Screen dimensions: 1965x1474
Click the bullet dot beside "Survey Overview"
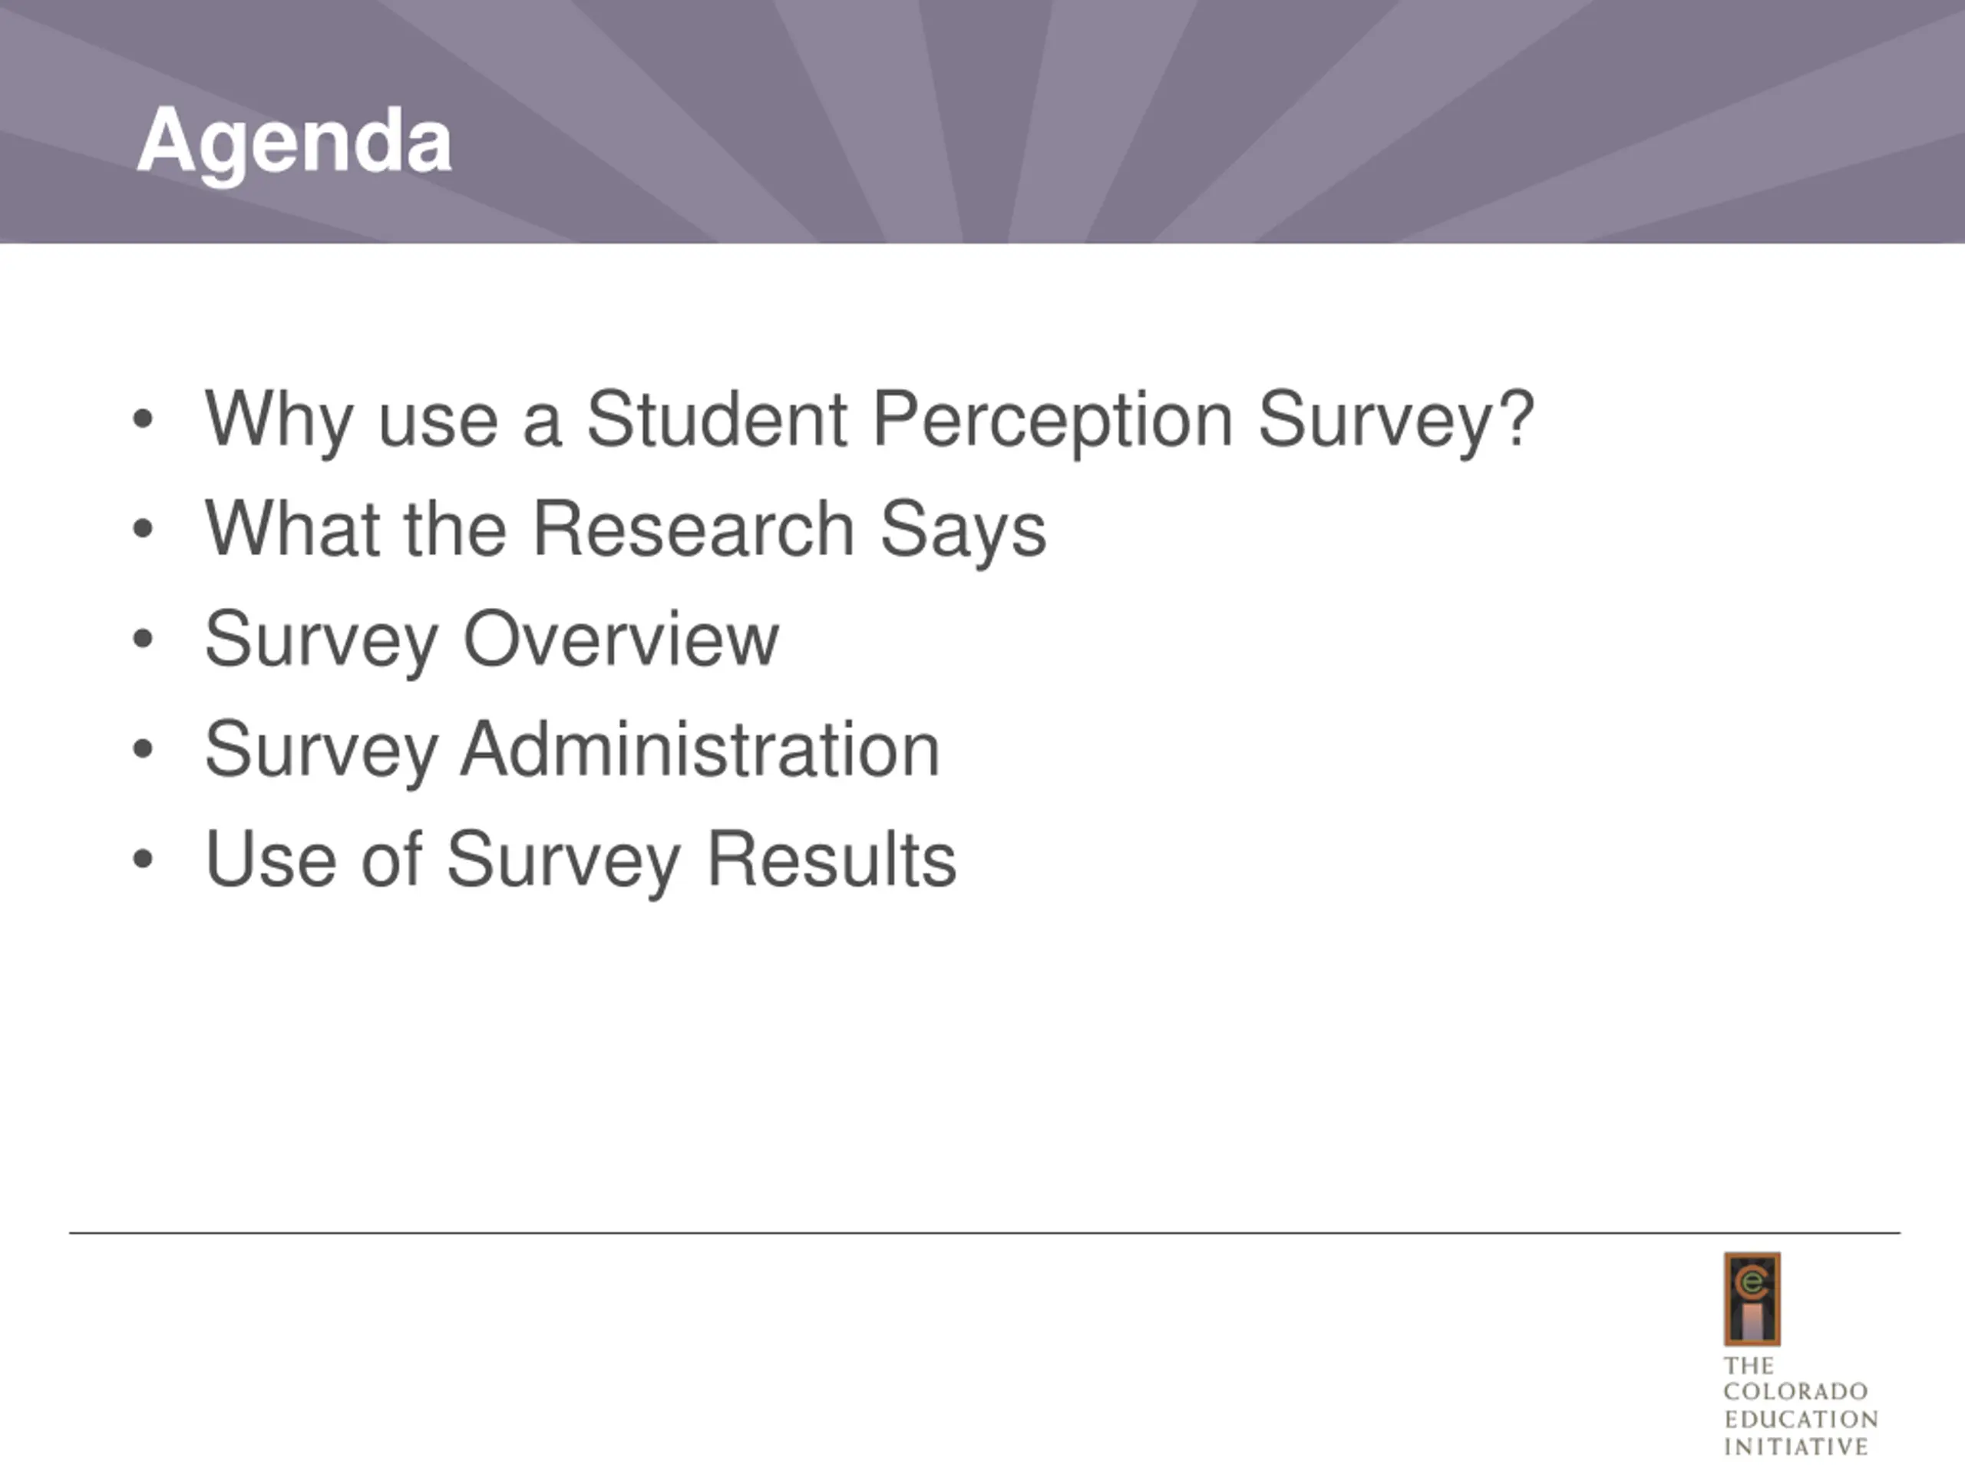pyautogui.click(x=143, y=639)
